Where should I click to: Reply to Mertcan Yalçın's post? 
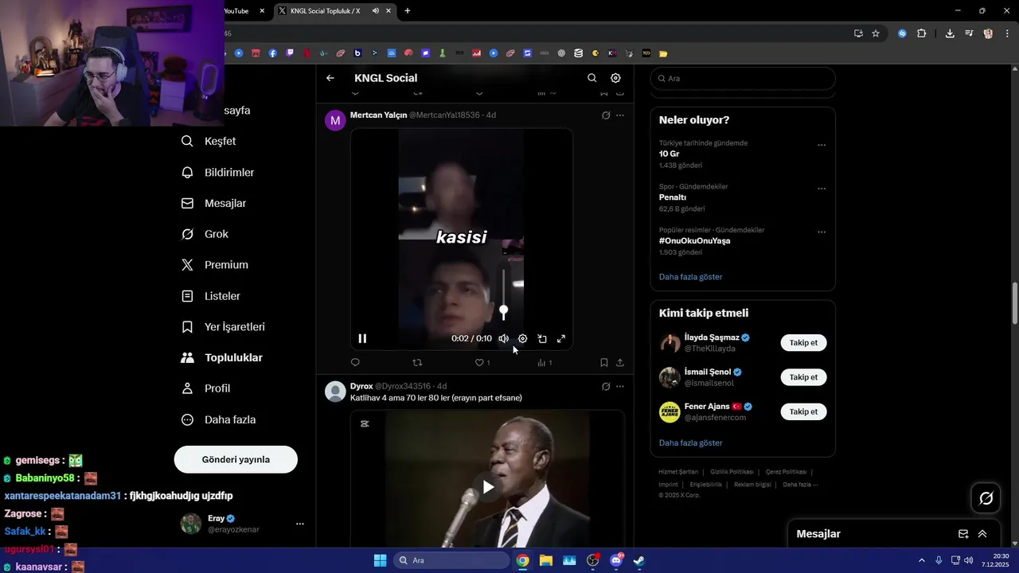355,363
